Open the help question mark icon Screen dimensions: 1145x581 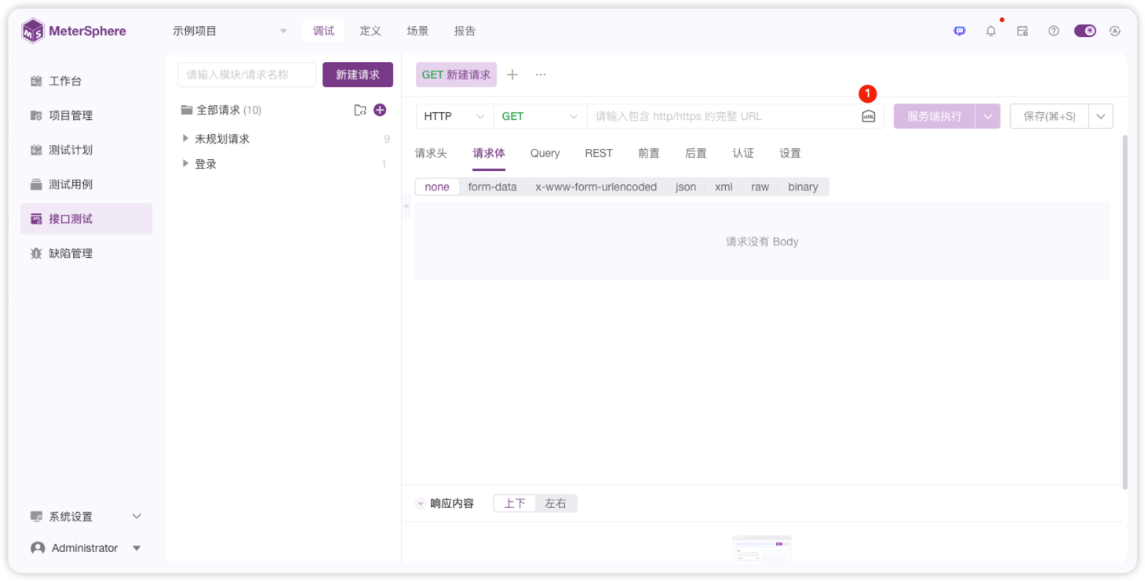coord(1054,31)
